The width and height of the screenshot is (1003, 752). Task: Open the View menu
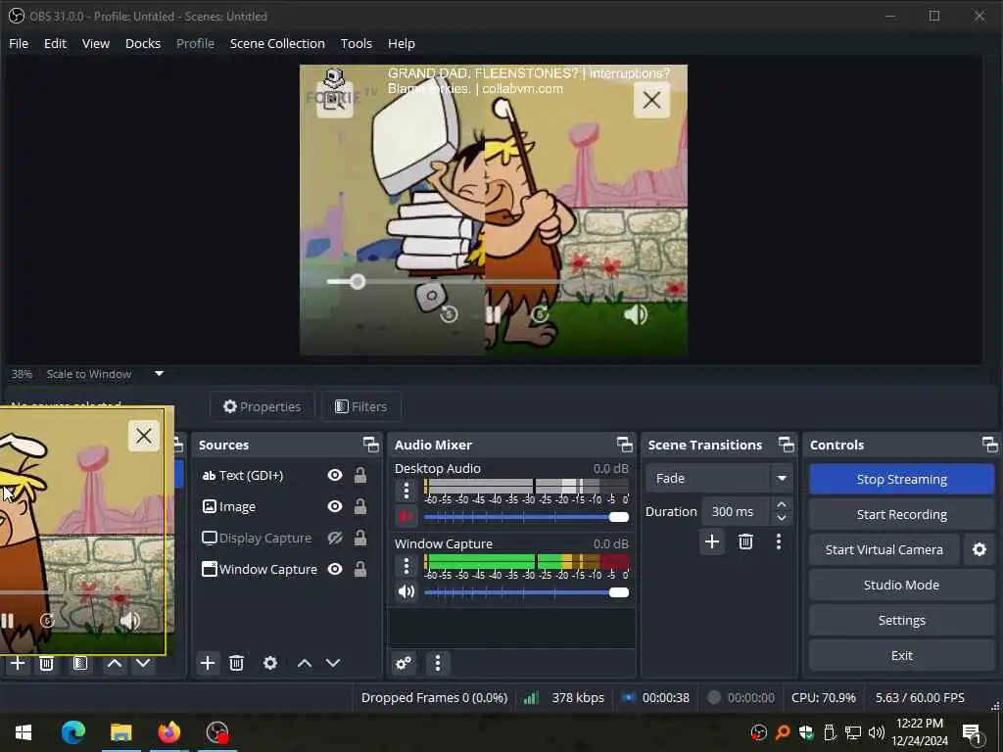tap(95, 43)
